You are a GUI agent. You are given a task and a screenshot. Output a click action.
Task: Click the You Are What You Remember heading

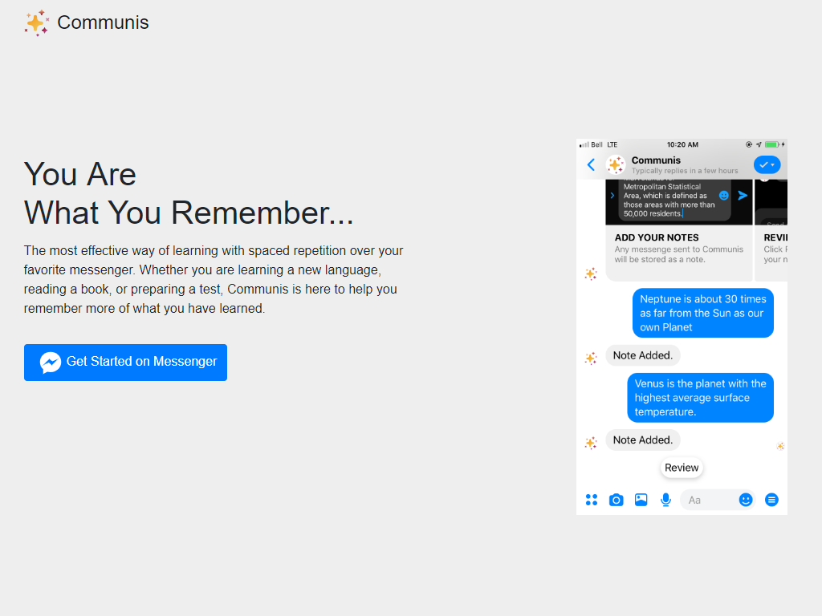(x=189, y=193)
